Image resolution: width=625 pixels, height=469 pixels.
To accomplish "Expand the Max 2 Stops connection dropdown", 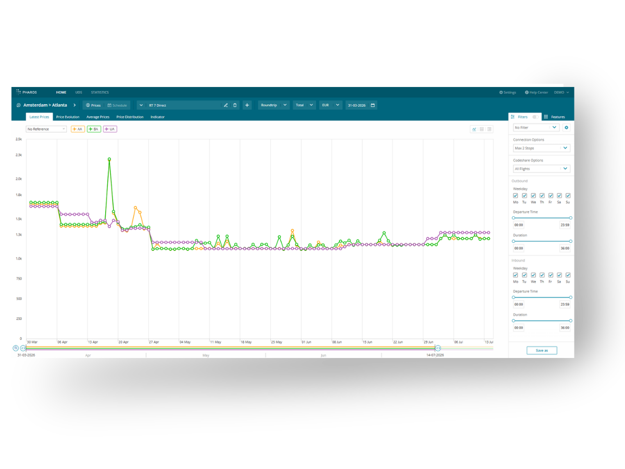I will pos(541,148).
